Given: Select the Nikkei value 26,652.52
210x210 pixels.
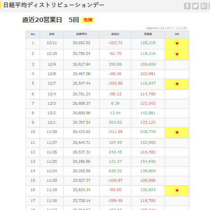Looking at the screenshot, I should tap(81, 43).
